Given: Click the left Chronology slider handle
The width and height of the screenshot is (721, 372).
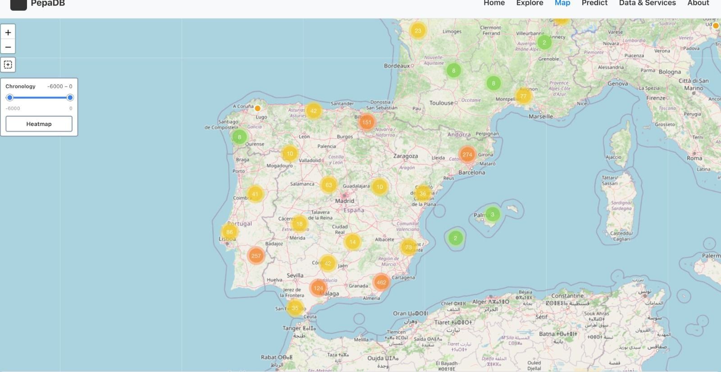Looking at the screenshot, I should pyautogui.click(x=9, y=98).
